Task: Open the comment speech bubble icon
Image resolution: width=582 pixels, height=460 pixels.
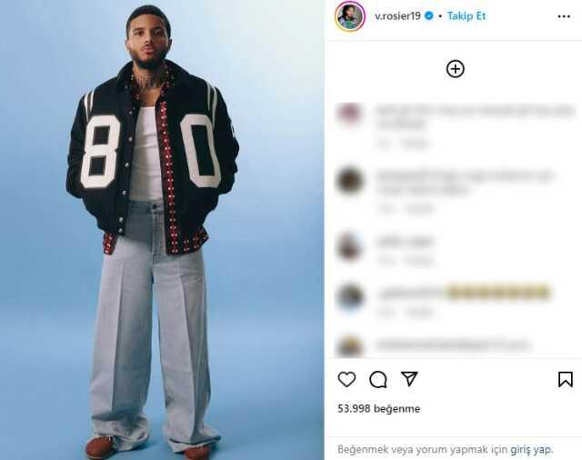Action: click(x=378, y=379)
